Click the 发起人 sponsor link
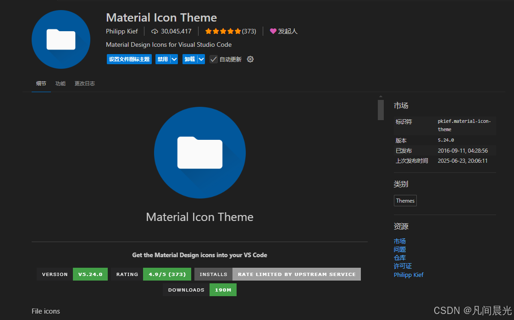Image resolution: width=514 pixels, height=320 pixels. (287, 32)
